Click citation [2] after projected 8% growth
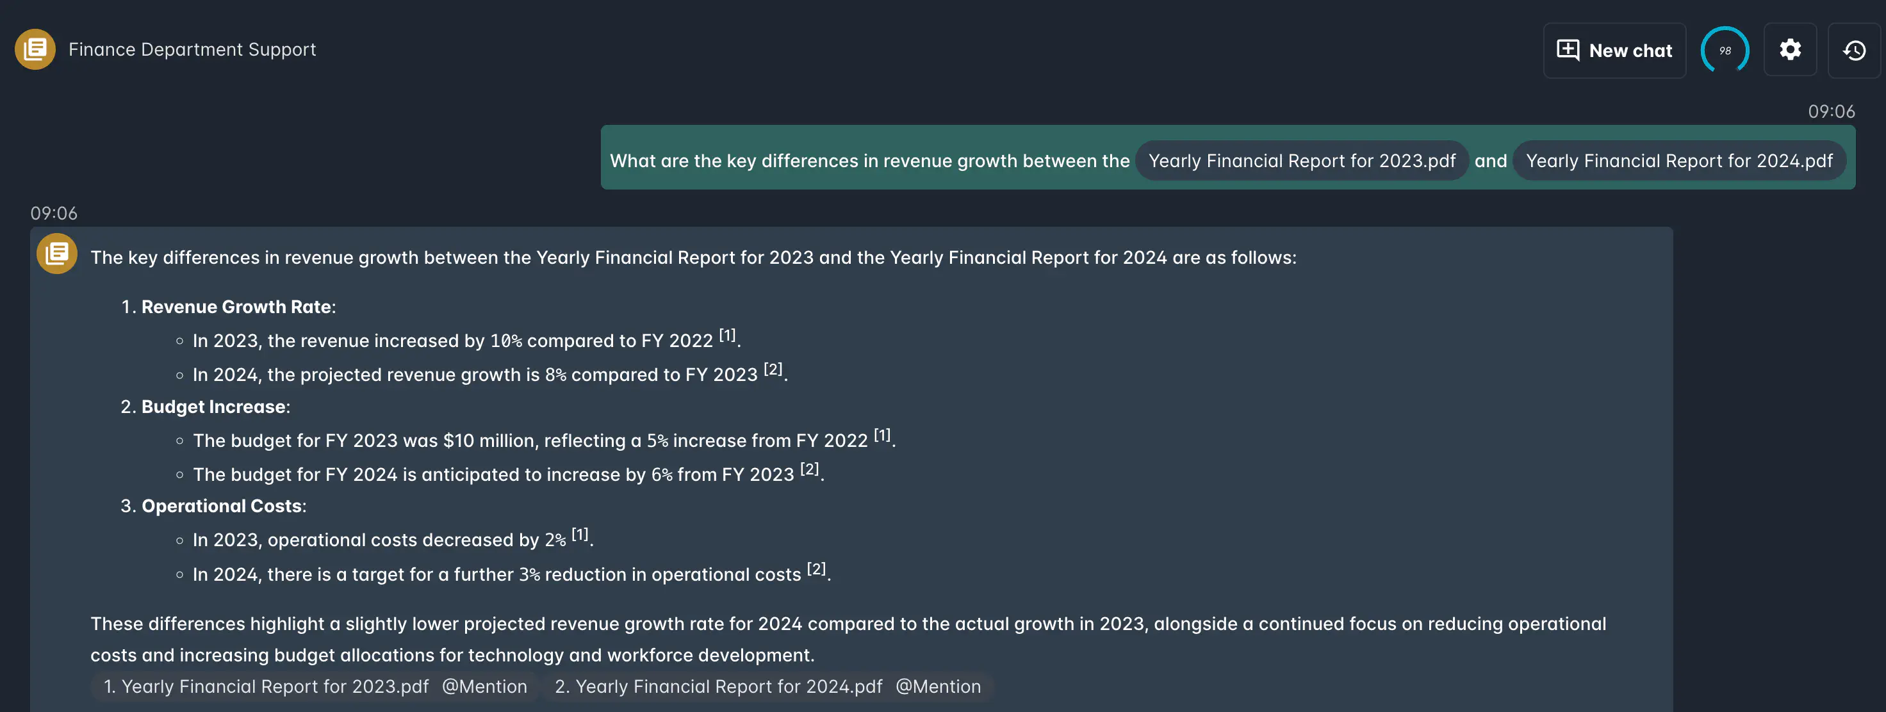 click(x=773, y=369)
